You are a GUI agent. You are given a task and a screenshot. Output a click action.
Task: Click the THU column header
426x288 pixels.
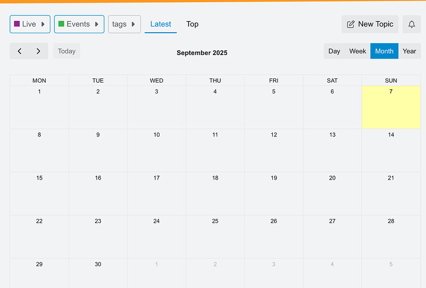[x=215, y=80]
